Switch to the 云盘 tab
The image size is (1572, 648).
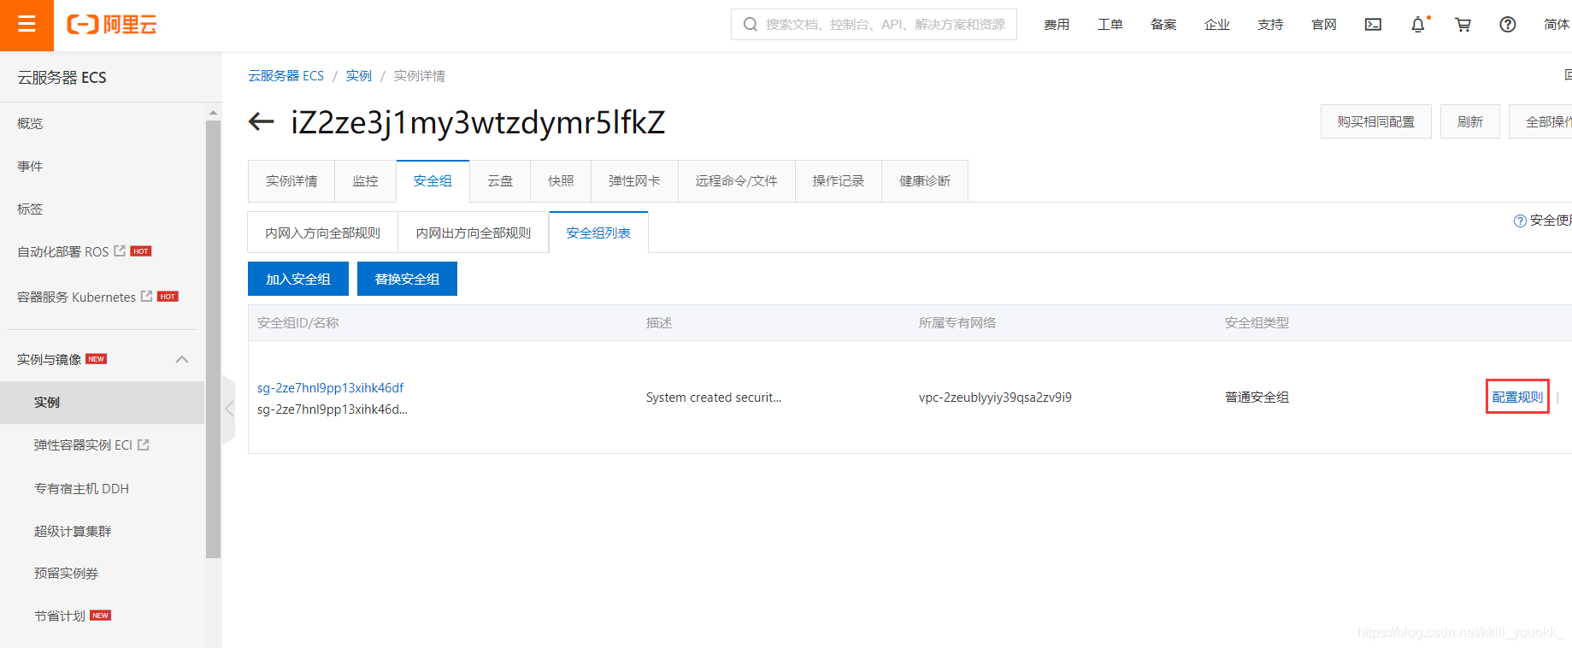500,181
